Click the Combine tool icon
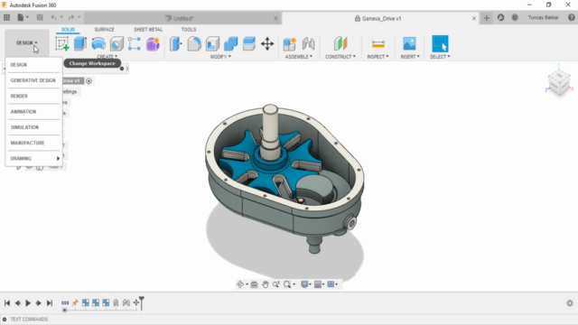This screenshot has height=325, width=578. (x=231, y=44)
